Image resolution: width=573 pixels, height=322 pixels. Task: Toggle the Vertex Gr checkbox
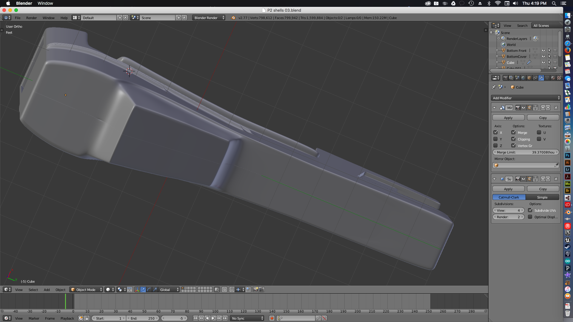pyautogui.click(x=513, y=145)
